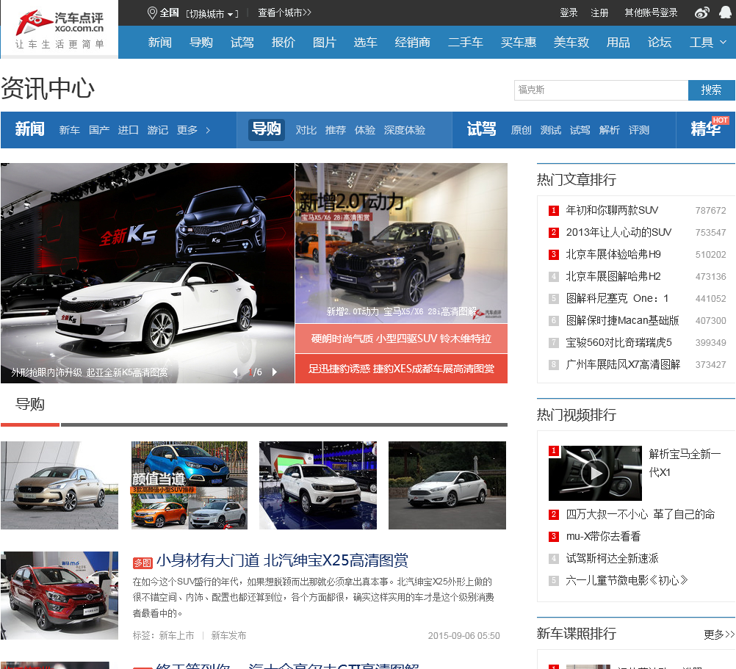
Task: Click 更多>> beside 新车谍照排行
Action: click(719, 634)
